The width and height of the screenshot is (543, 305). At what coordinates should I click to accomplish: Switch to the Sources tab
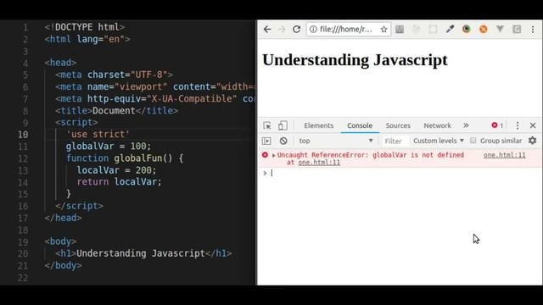pyautogui.click(x=398, y=126)
